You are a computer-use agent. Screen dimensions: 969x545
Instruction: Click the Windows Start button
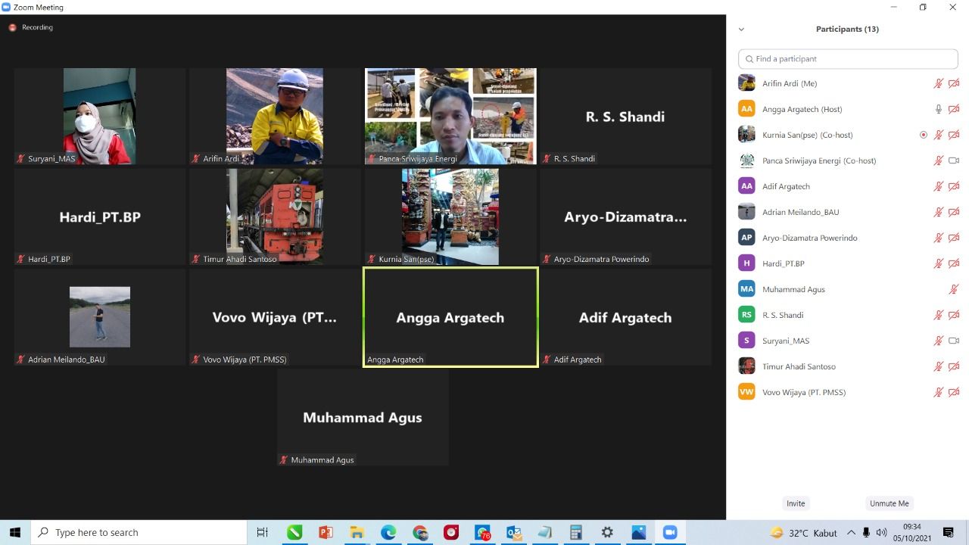(x=15, y=532)
